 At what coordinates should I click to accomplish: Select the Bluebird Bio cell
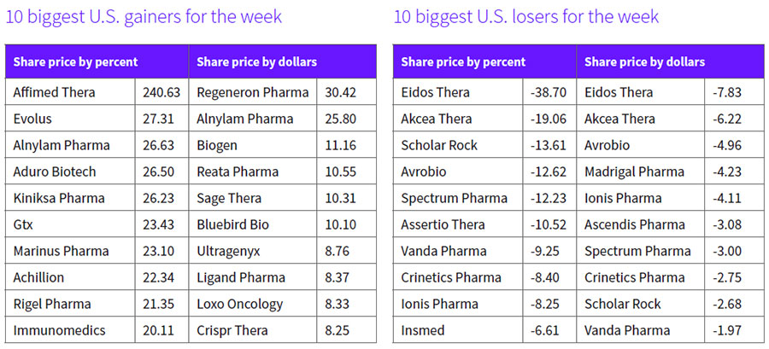pyautogui.click(x=232, y=224)
